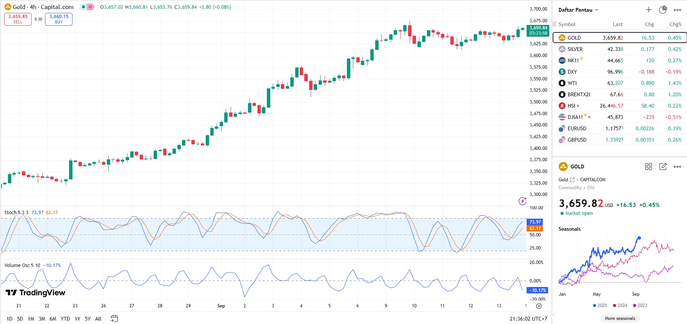Collapse the right sidebar panel handle

(x=553, y=314)
